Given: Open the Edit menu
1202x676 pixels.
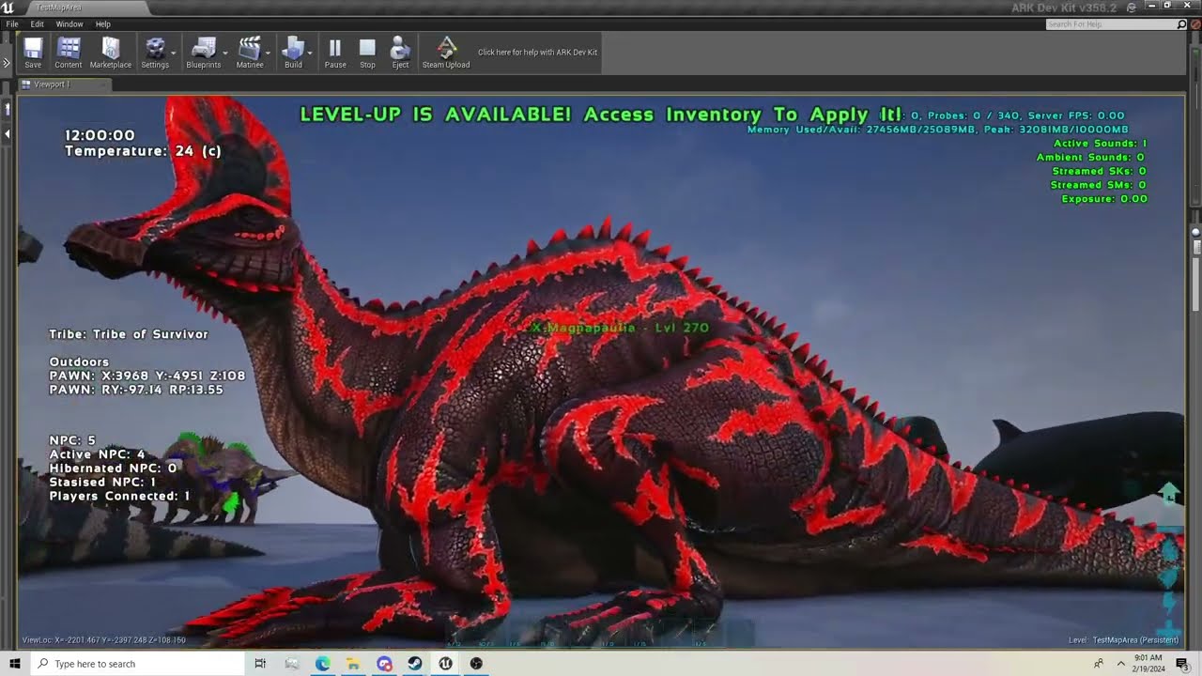Looking at the screenshot, I should point(38,23).
